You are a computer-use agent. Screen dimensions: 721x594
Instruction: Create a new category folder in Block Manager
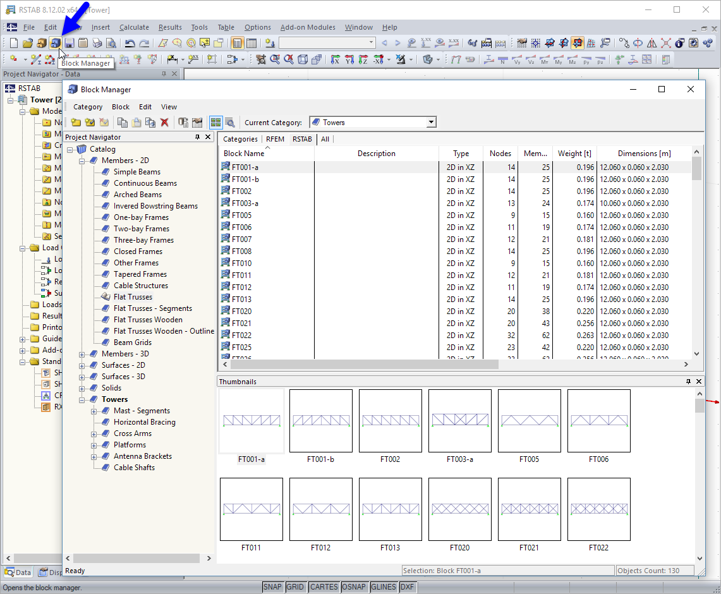click(x=75, y=122)
